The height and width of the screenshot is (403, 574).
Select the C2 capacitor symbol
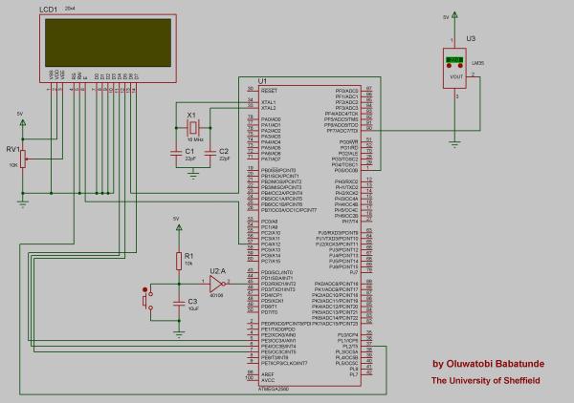[210, 153]
